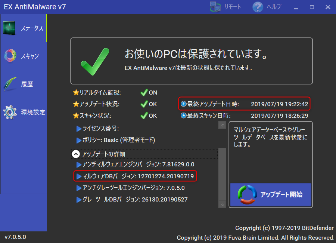
Task: Click the リモート remote computers icon
Action: coord(215,7)
